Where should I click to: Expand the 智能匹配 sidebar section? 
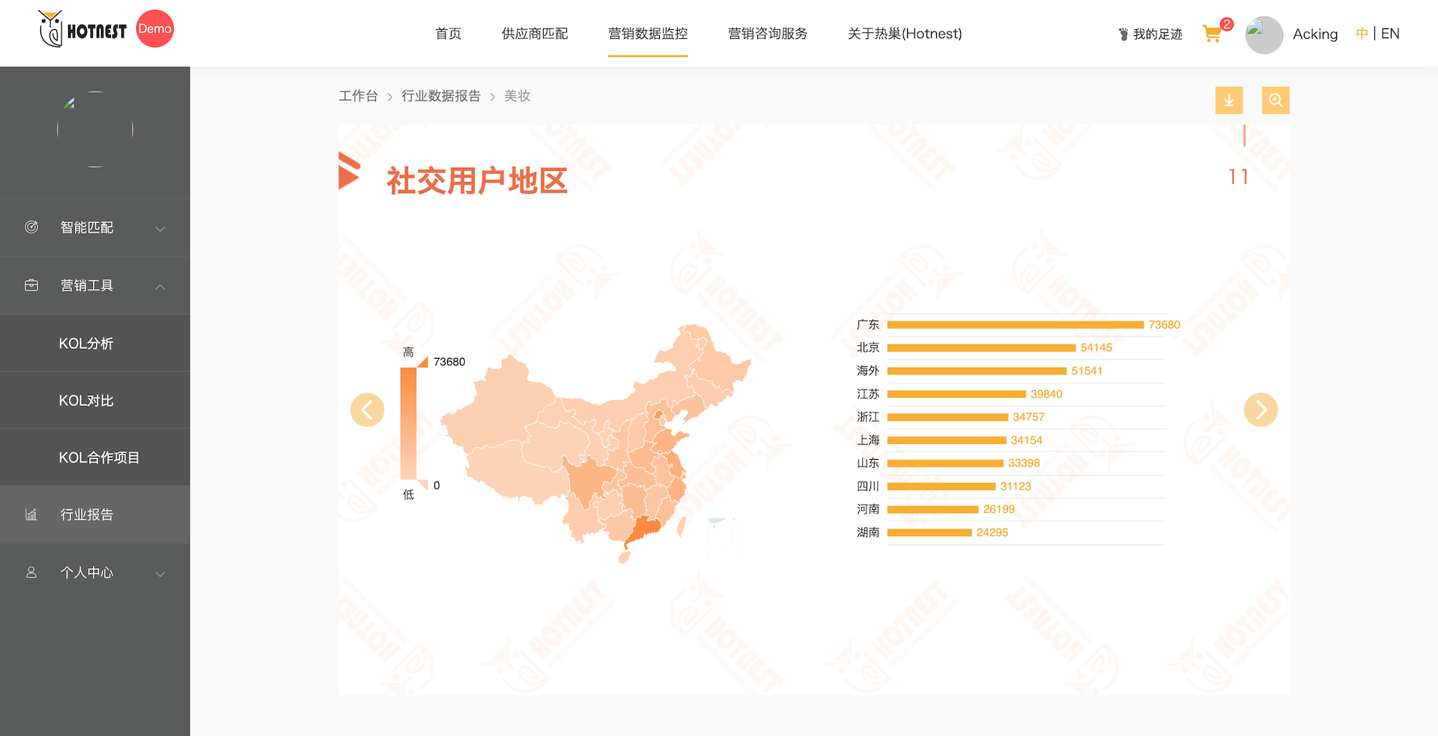point(160,228)
